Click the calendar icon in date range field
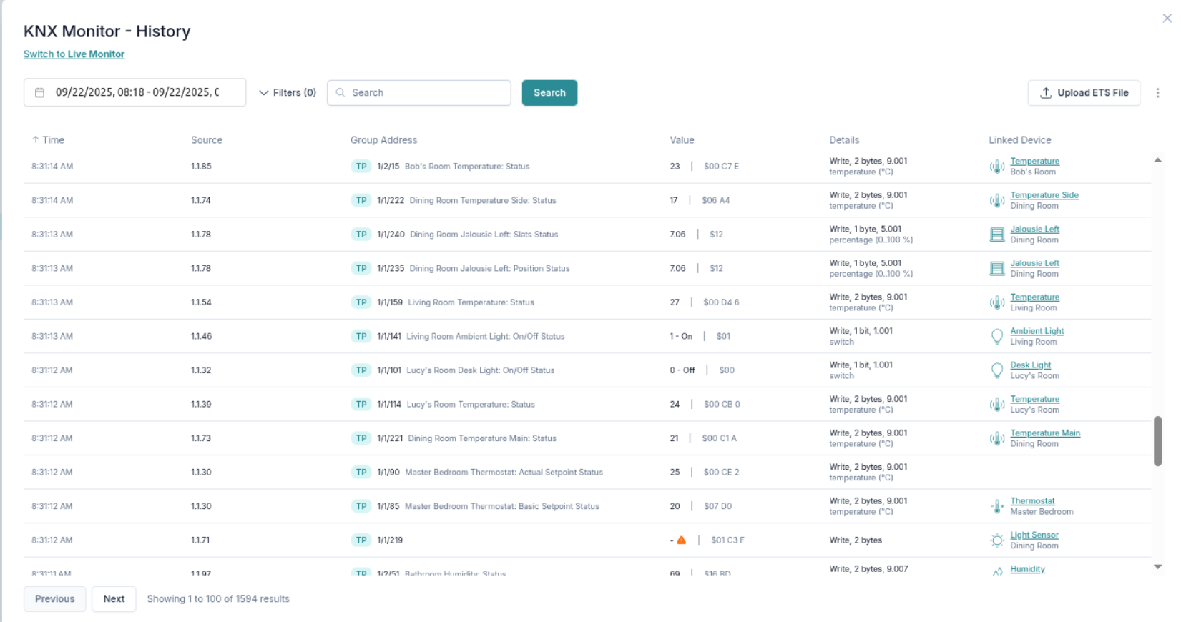This screenshot has width=1181, height=622. pyautogui.click(x=40, y=93)
